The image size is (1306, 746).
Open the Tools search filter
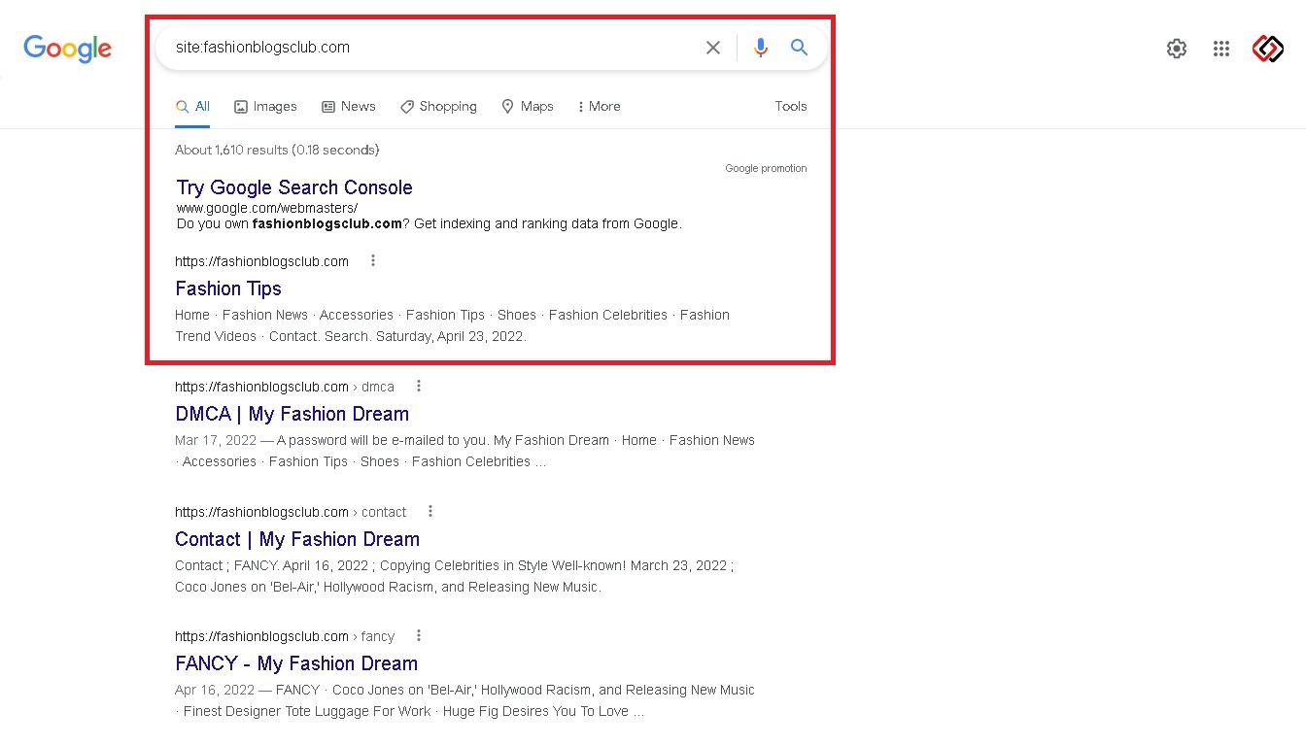[791, 107]
